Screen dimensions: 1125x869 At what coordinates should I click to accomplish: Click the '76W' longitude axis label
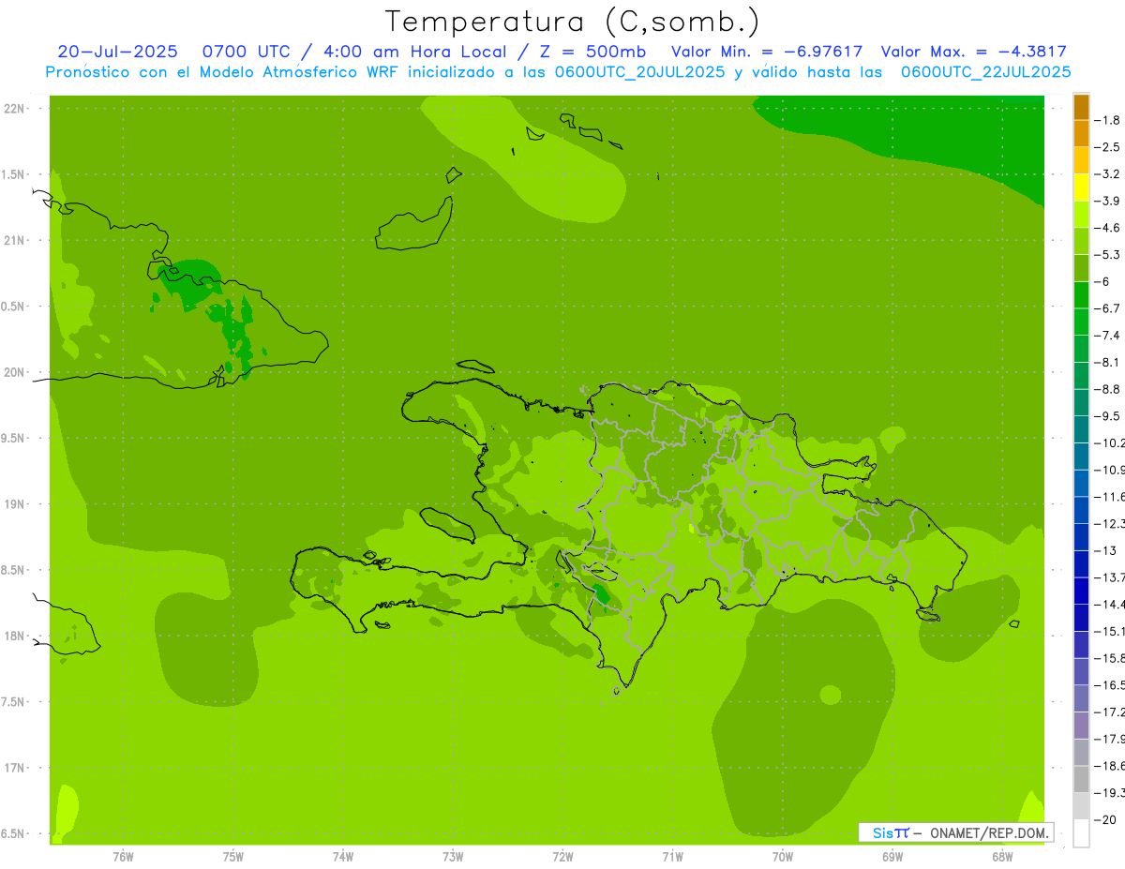point(123,857)
